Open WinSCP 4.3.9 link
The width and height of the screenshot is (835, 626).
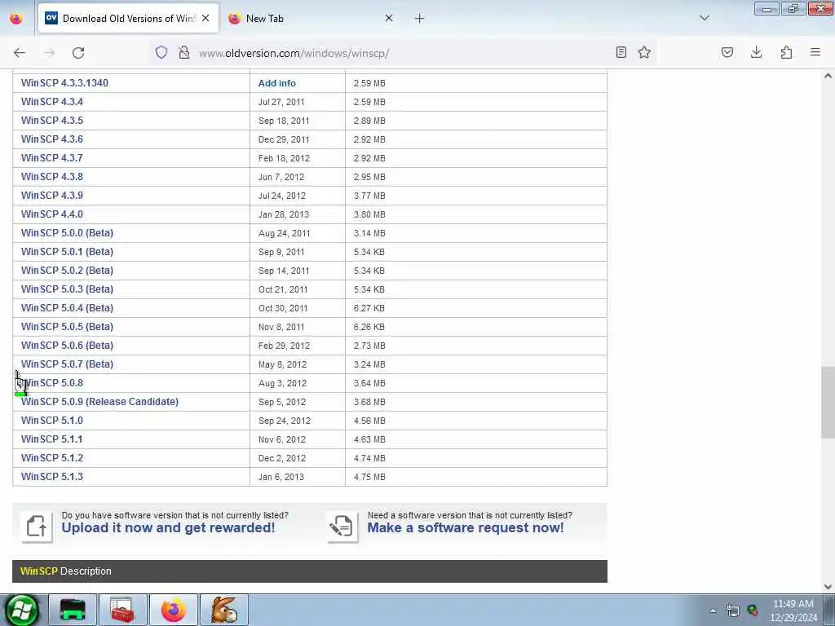(x=51, y=196)
